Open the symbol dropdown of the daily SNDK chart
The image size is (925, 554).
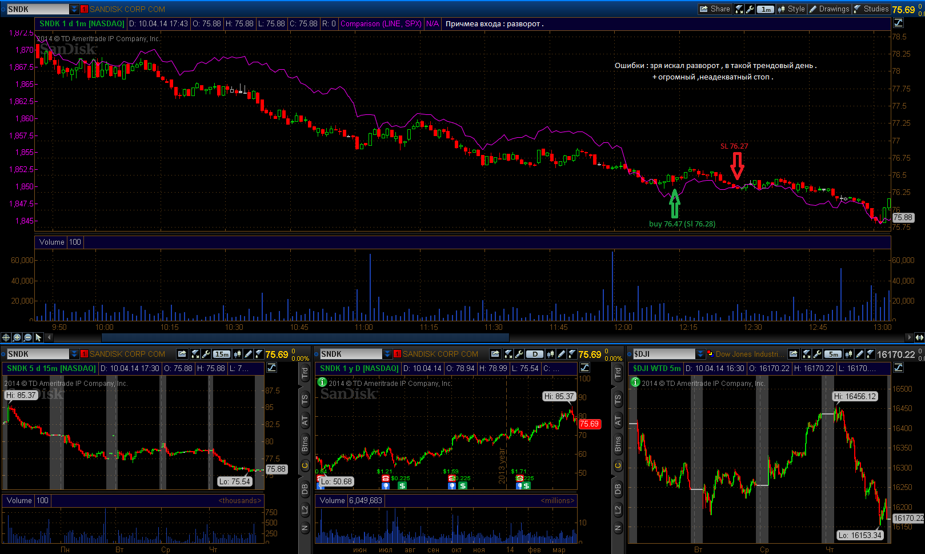[387, 354]
